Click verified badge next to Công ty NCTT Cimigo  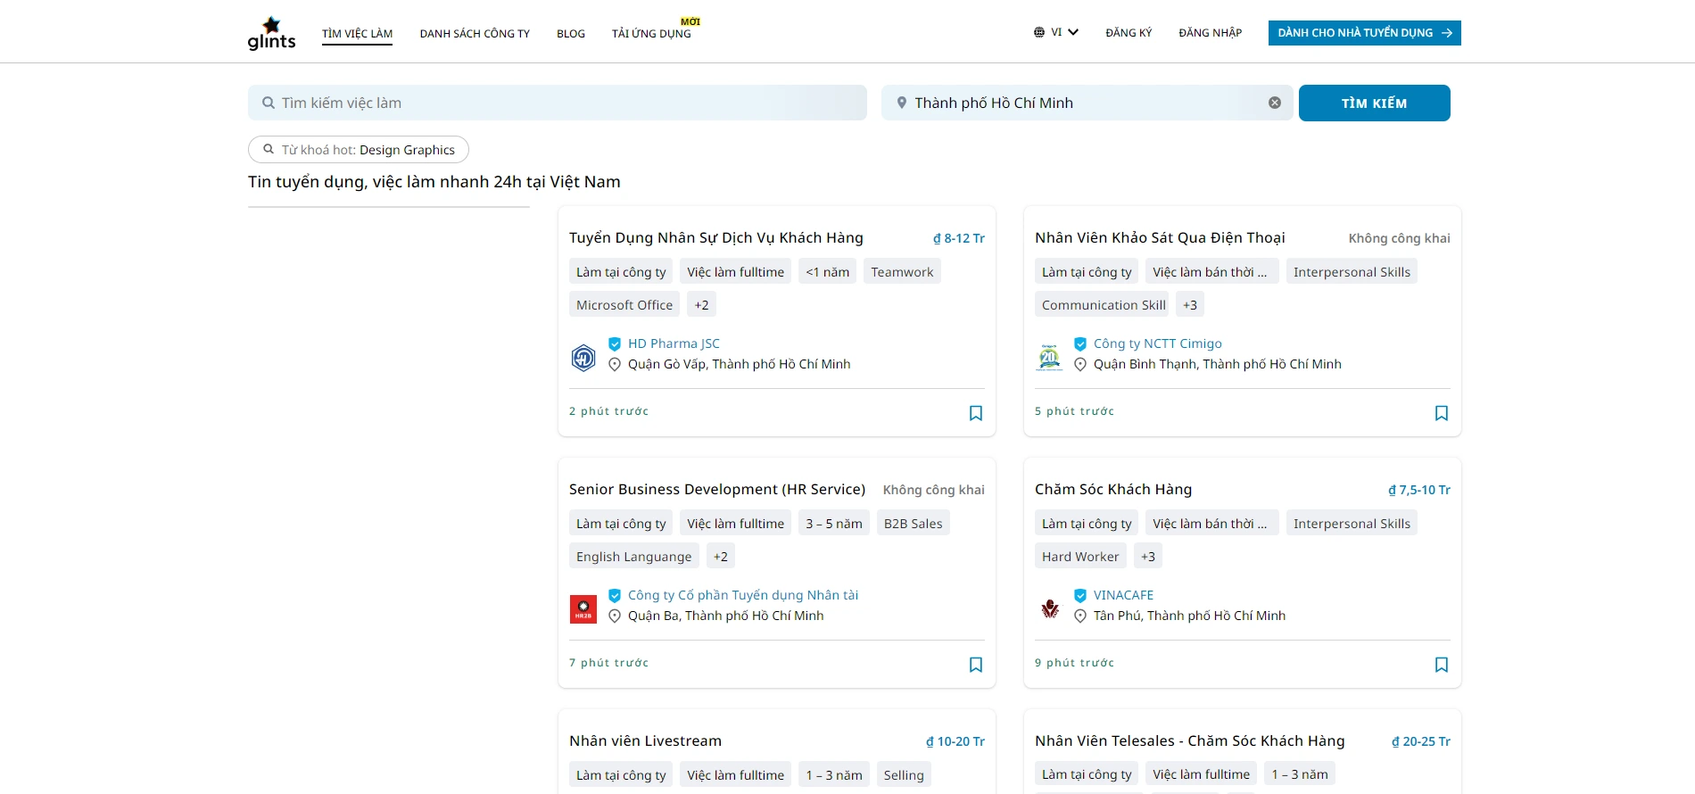(1080, 343)
